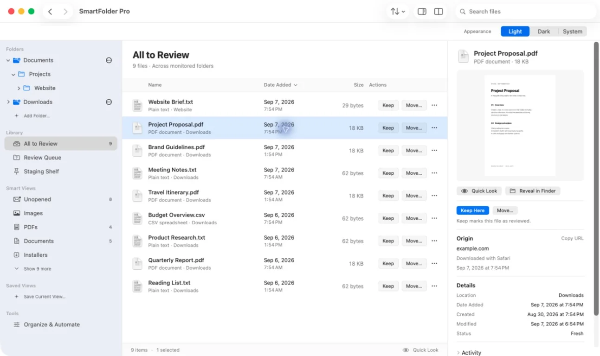Keep the Website Brief.txt file

(x=388, y=105)
